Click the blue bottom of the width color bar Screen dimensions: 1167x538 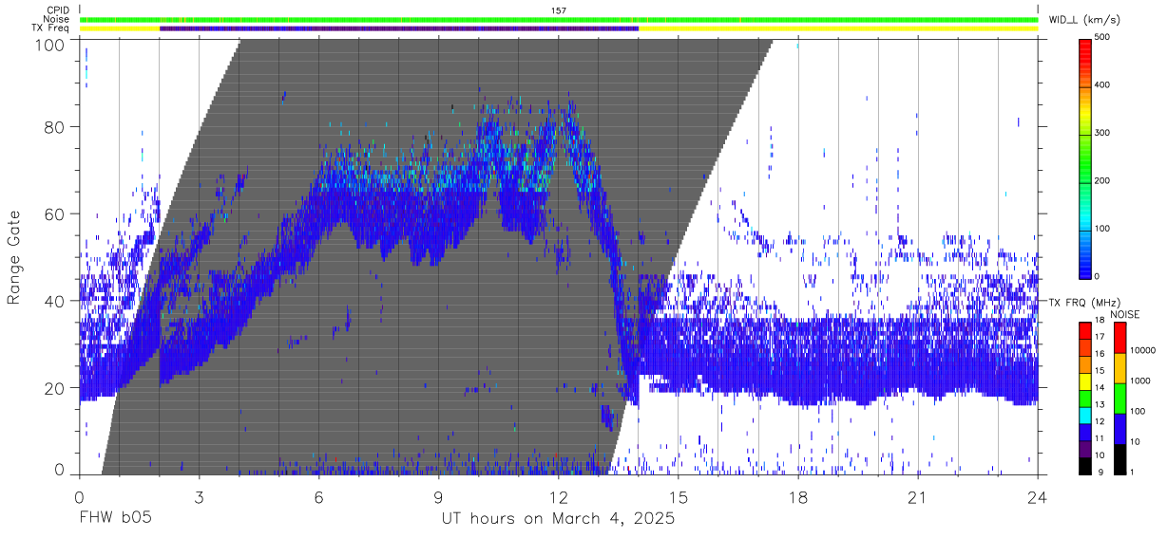[x=1085, y=266]
